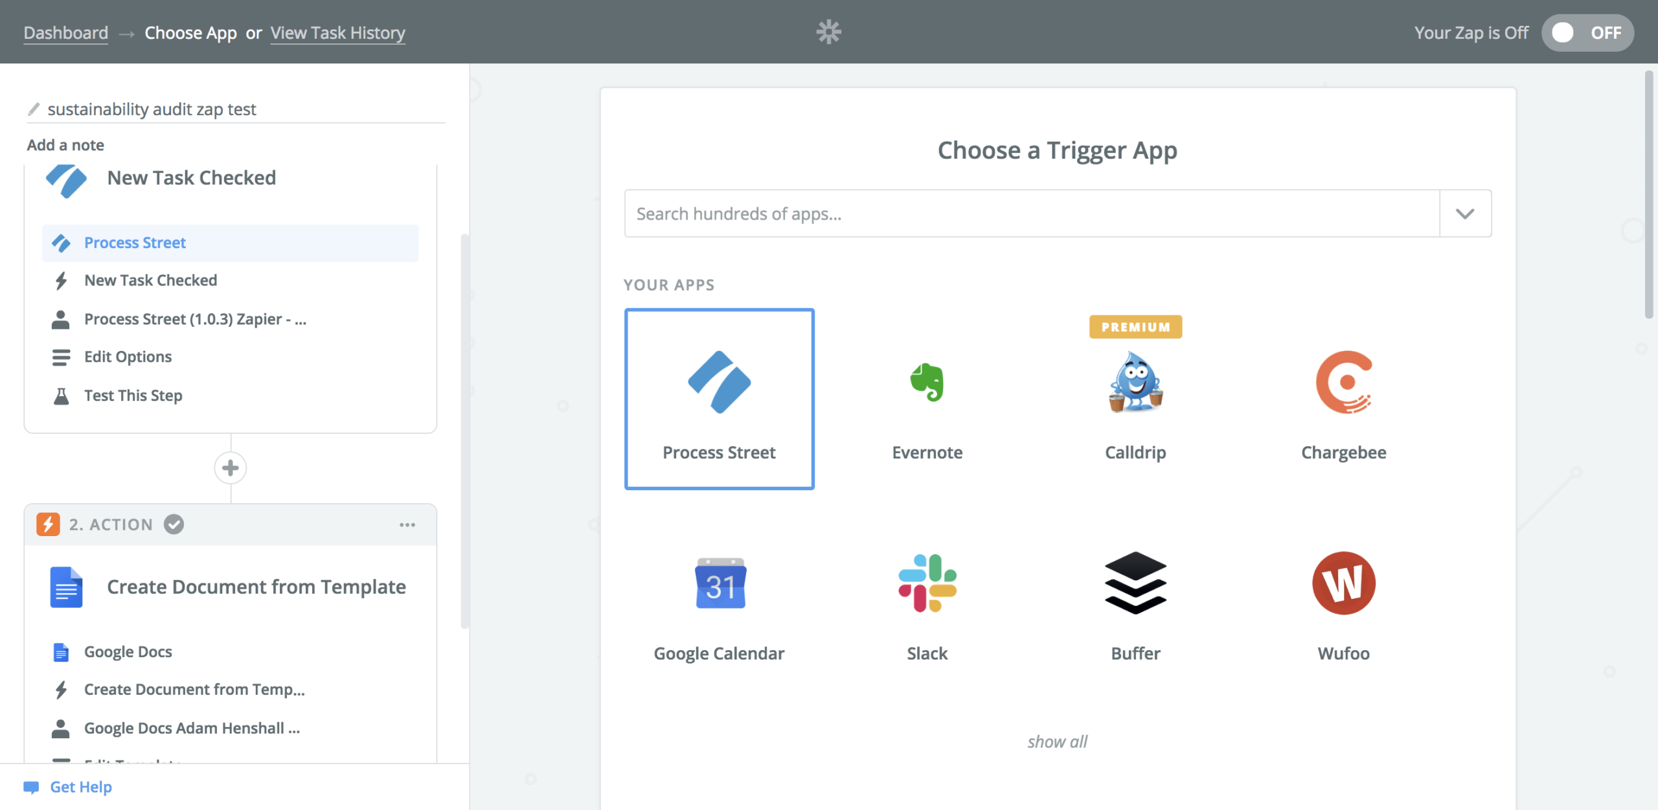The width and height of the screenshot is (1658, 810).
Task: Open the Dashboard link
Action: (x=65, y=30)
